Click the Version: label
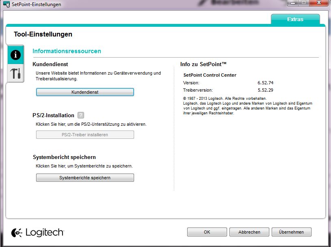331x247 pixels. (191, 83)
